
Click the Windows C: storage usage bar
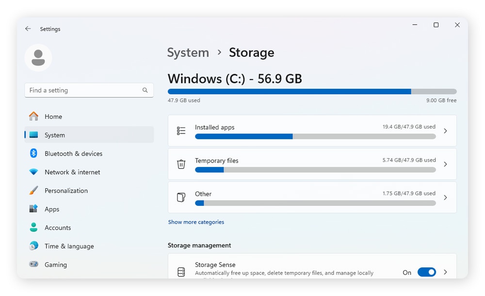312,91
